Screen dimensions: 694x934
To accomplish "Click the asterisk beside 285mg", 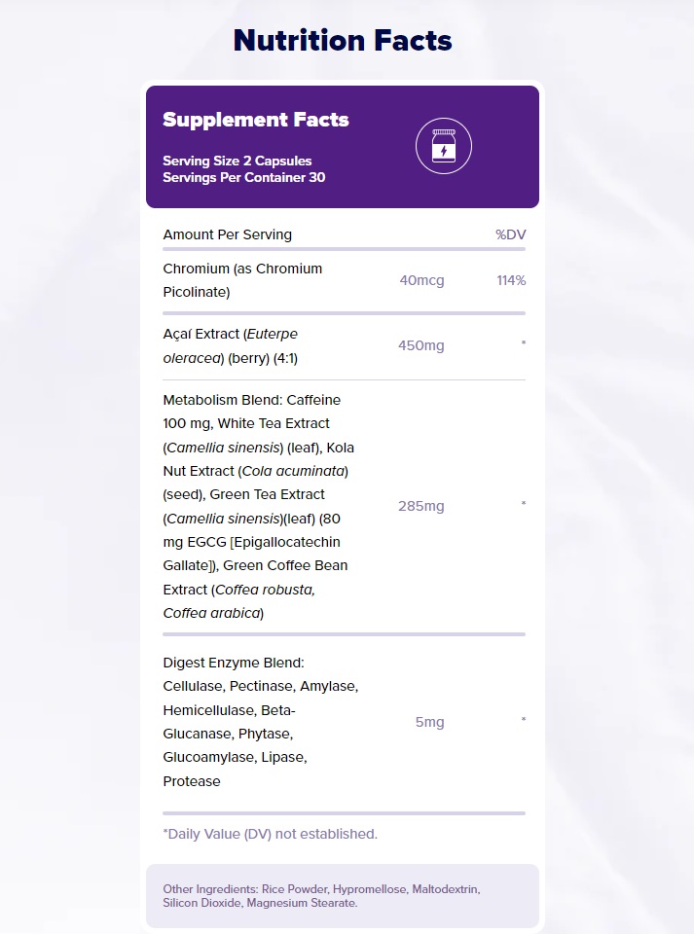I will 523,504.
